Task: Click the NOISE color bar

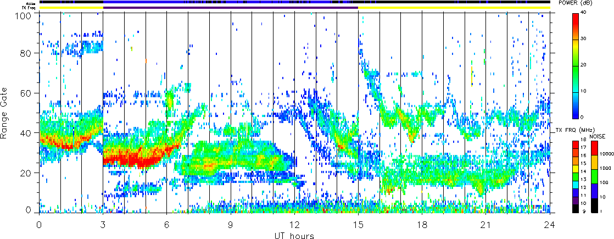Action: point(594,176)
